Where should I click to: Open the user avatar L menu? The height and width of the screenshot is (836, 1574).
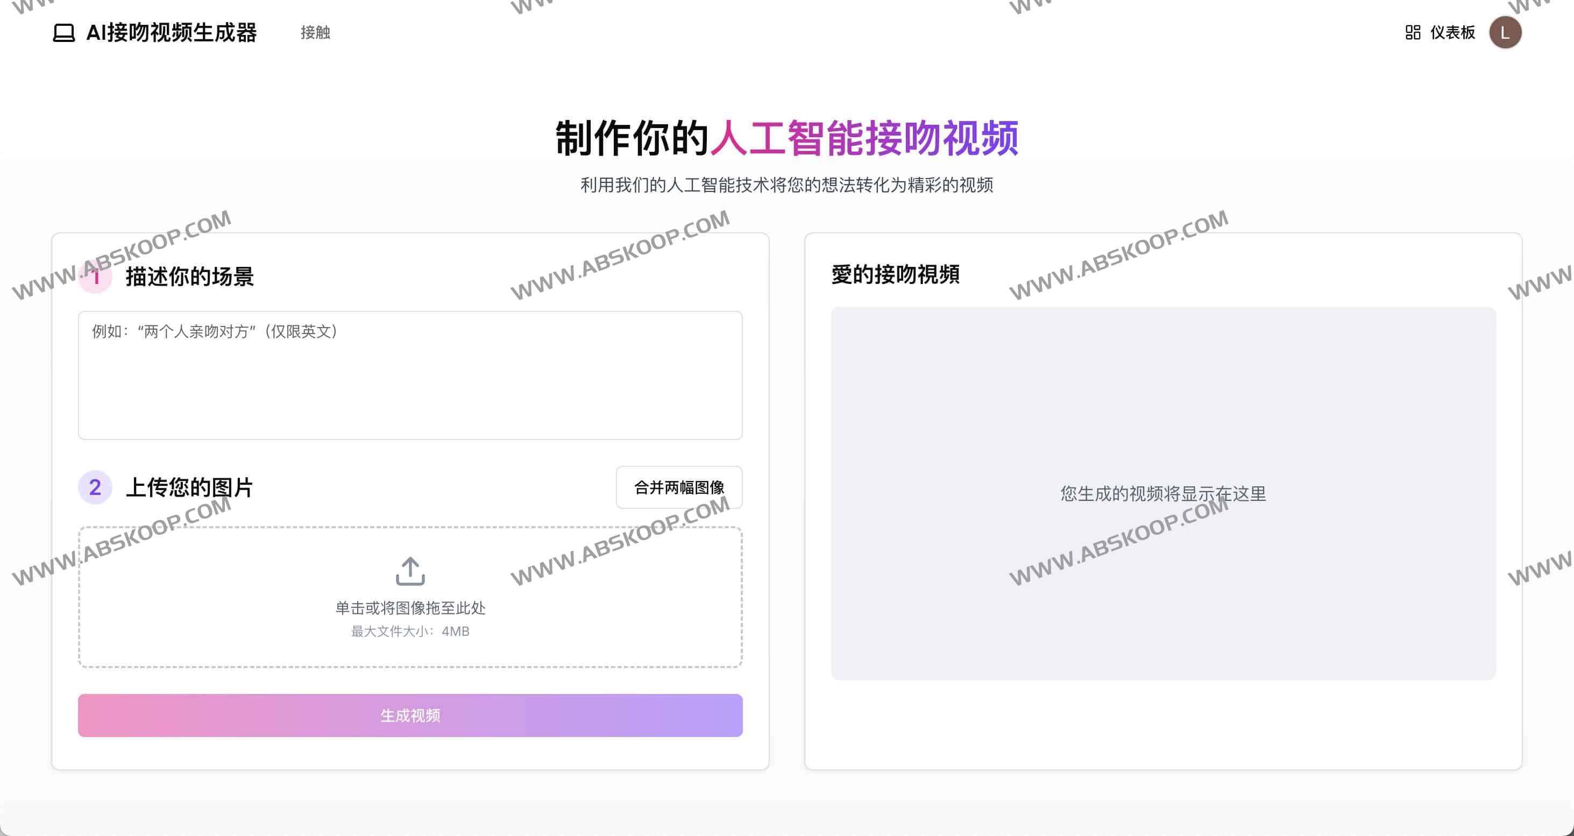point(1505,32)
